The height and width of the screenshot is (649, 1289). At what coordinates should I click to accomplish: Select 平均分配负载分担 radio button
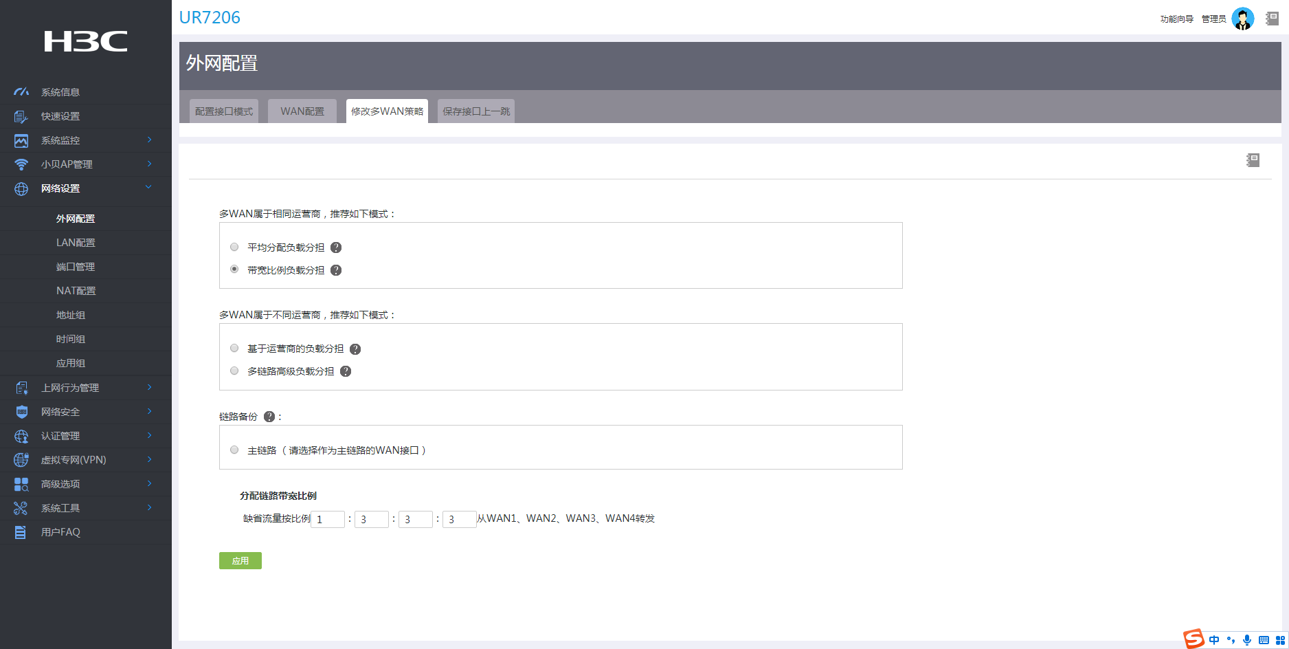[x=234, y=247]
